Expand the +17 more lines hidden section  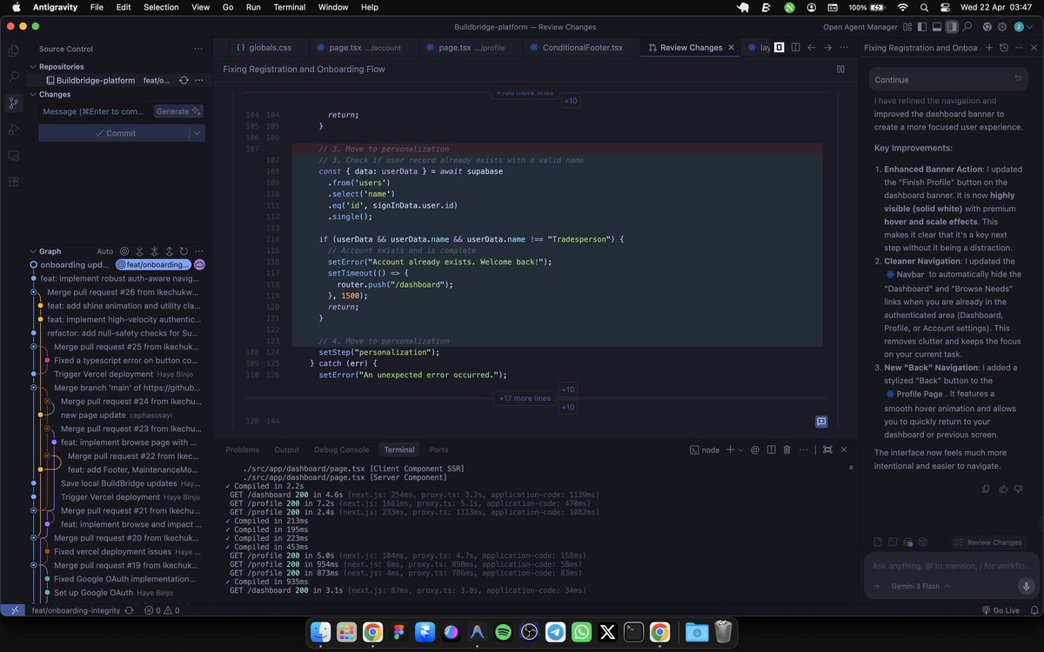[x=525, y=398]
